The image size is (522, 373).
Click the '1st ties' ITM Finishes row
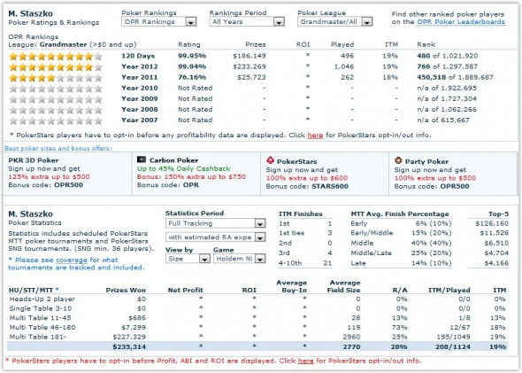pos(305,233)
